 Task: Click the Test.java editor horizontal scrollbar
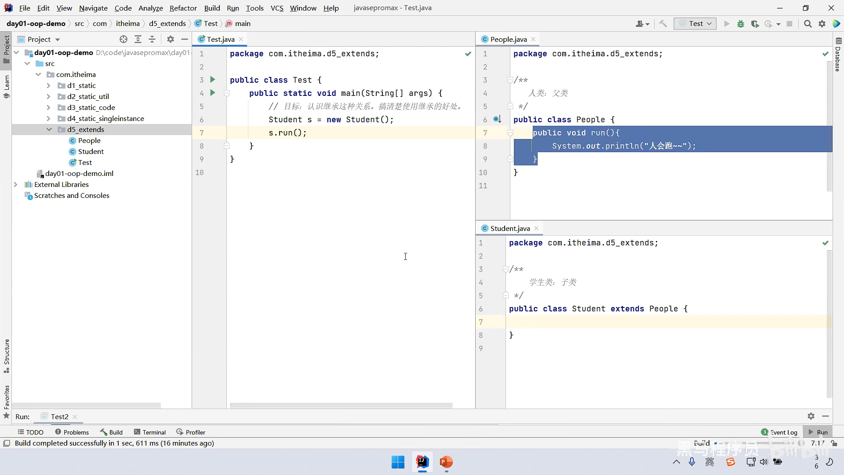pyautogui.click(x=341, y=406)
